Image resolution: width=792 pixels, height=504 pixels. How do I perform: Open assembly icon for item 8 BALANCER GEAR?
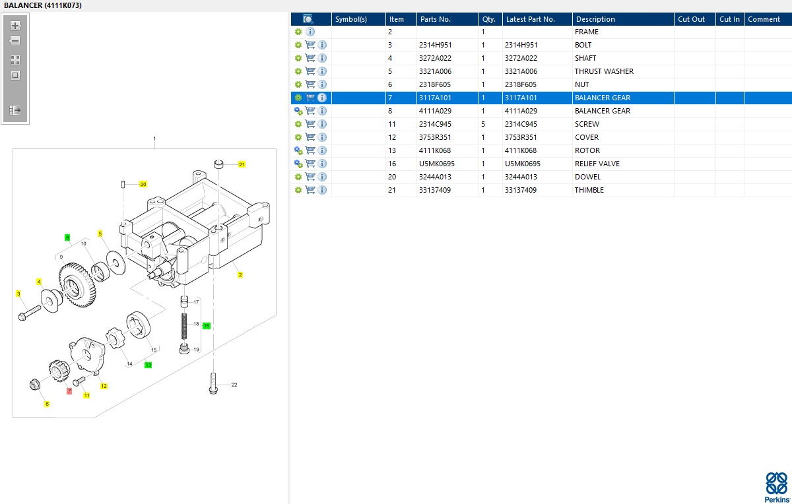point(298,111)
